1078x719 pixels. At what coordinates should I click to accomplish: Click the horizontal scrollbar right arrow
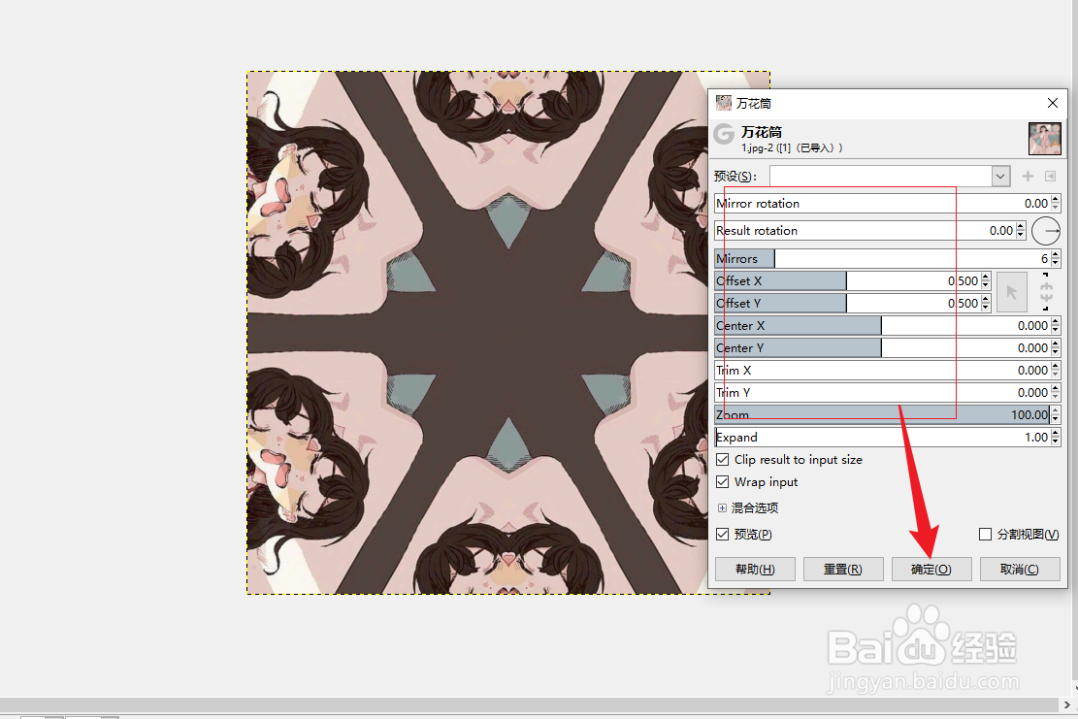coord(1066,704)
